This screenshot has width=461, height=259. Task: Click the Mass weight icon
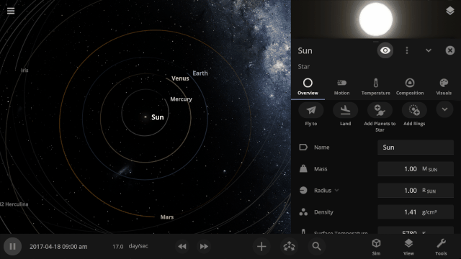coord(303,168)
